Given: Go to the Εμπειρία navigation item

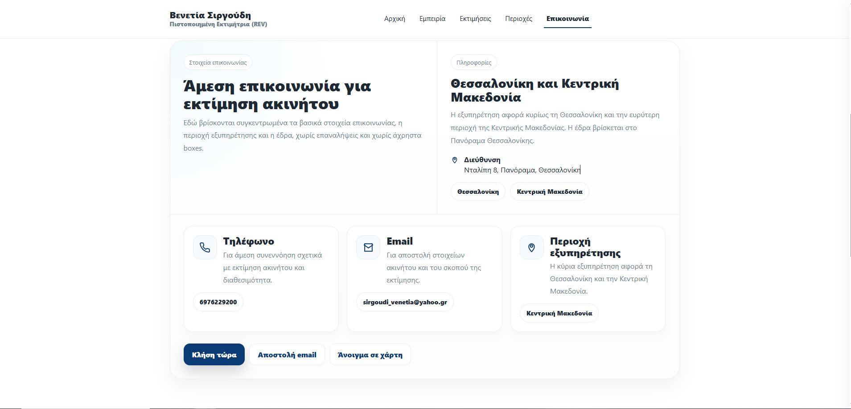Looking at the screenshot, I should click(x=432, y=19).
